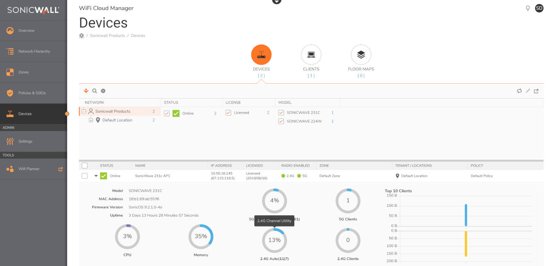The image size is (550, 266).
Task: Click the Wifi Planner dots icon
Action: pos(10,169)
